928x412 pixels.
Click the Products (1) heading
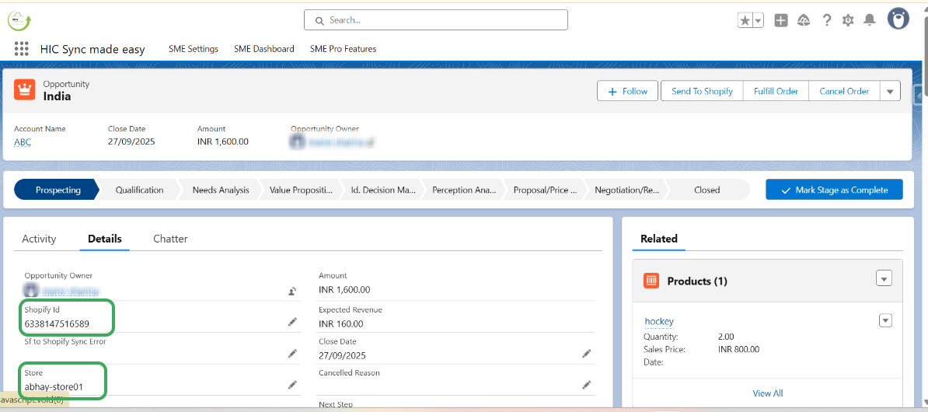[x=697, y=281]
